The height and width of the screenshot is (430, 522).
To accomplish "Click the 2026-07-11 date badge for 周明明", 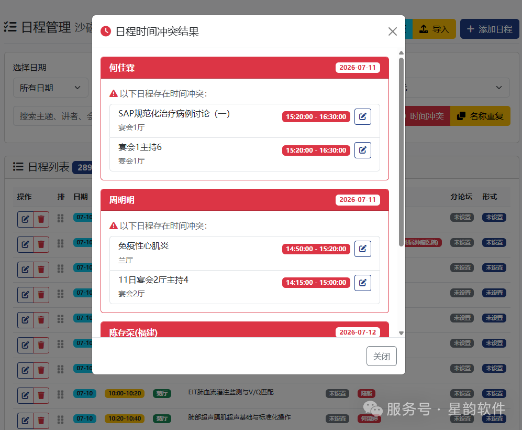I will coord(358,200).
